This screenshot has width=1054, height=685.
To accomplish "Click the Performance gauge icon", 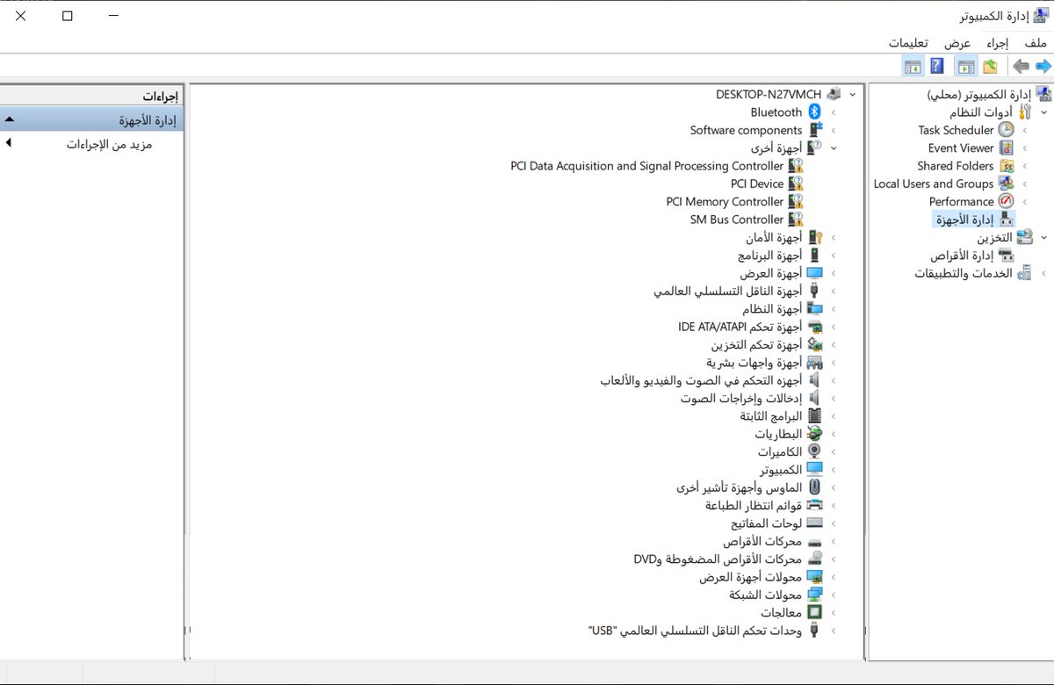I will 1006,202.
